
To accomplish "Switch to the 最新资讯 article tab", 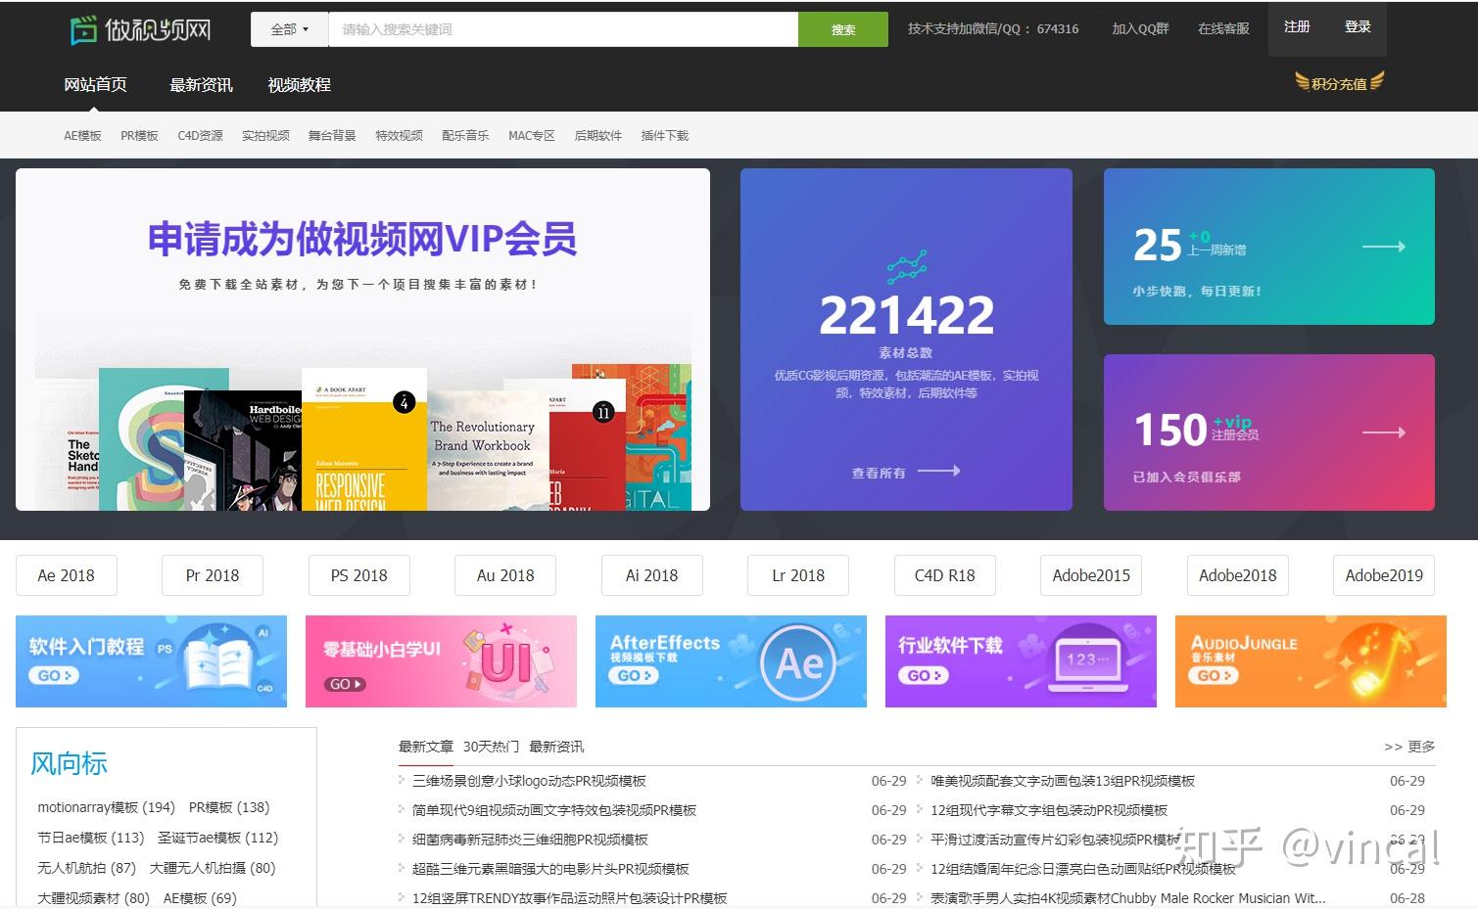I will coord(556,747).
